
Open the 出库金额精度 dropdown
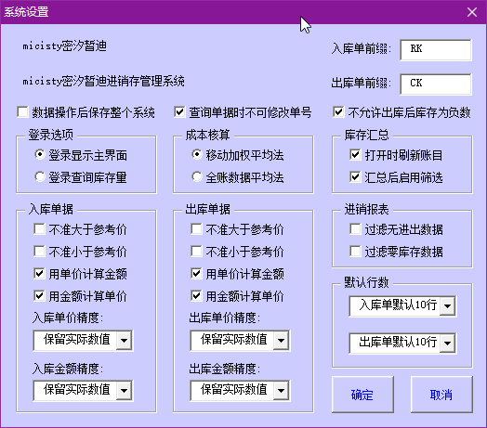click(x=281, y=391)
